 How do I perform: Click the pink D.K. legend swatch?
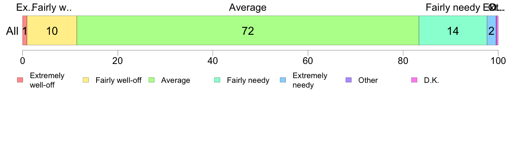[x=414, y=80]
